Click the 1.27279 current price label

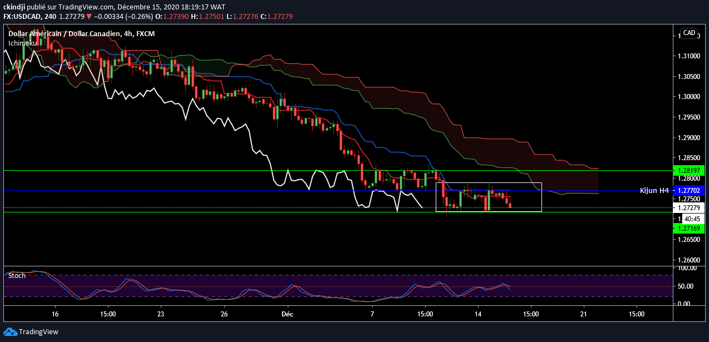(689, 208)
